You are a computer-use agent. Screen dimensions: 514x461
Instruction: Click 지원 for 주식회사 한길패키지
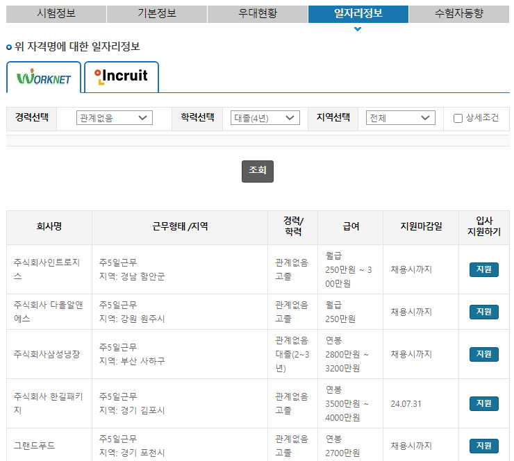(x=484, y=403)
